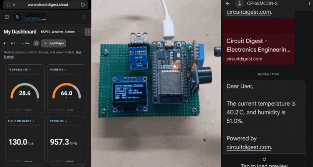Click the CP-SEMCON-S sender name
This screenshot has width=313, height=167.
262,3
